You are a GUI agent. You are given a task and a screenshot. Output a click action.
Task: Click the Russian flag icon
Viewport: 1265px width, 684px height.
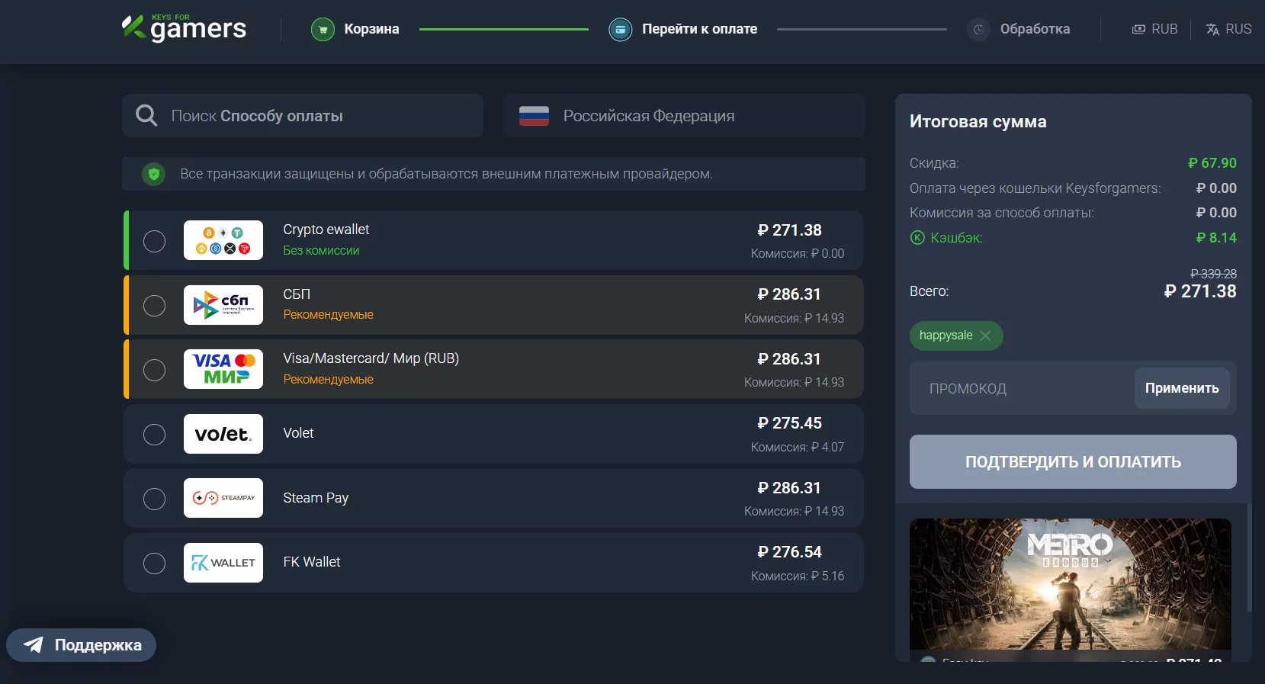534,116
